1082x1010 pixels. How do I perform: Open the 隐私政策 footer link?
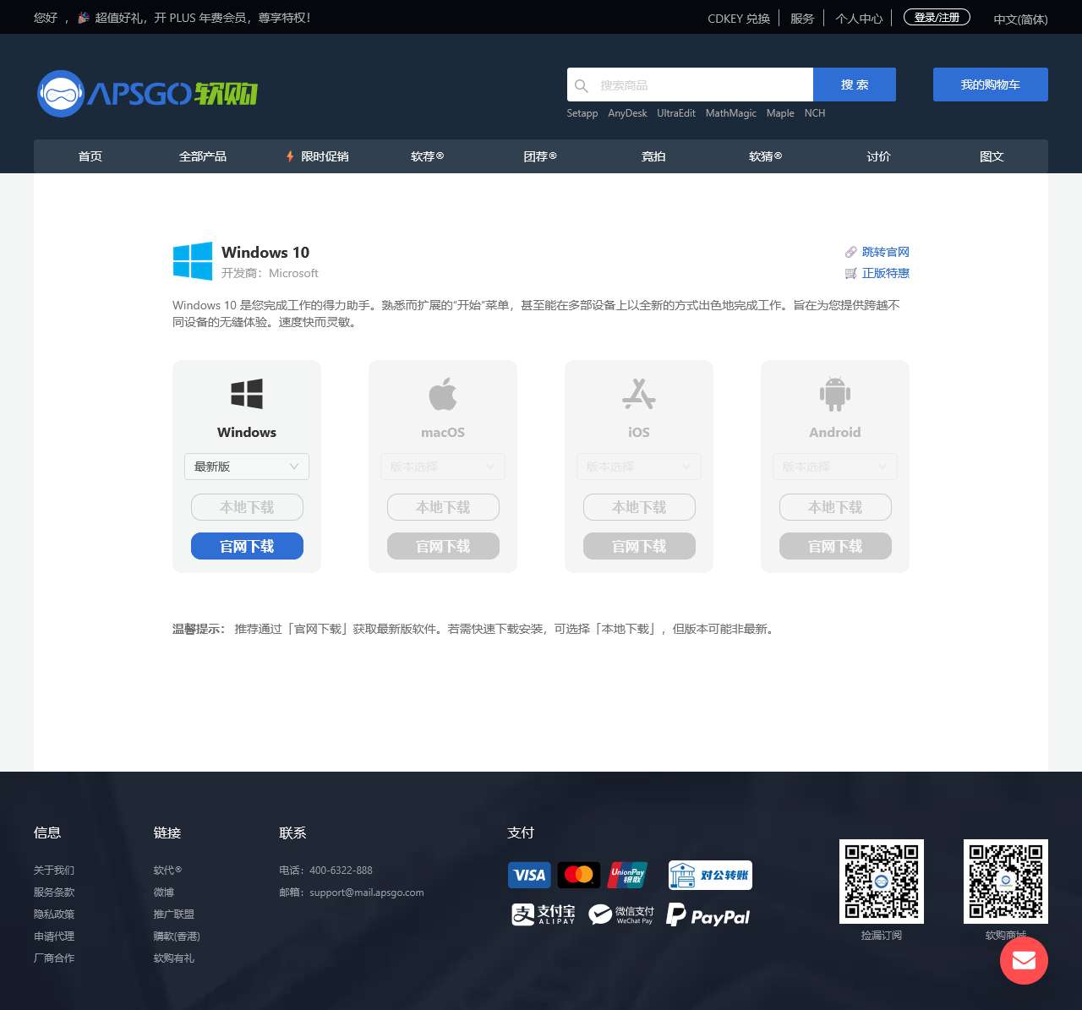54,914
